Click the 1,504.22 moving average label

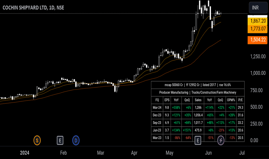(257, 40)
